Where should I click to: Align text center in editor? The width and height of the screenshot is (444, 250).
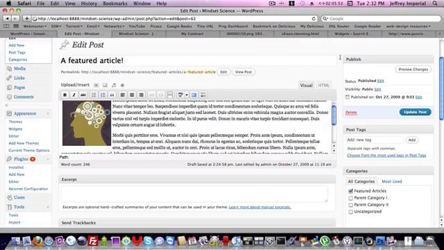click(132, 95)
